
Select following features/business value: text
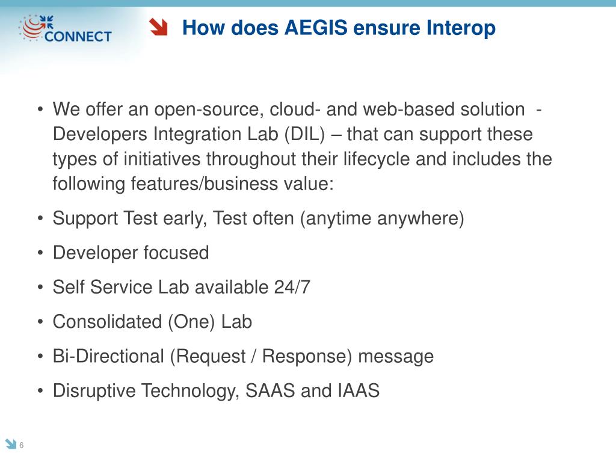193,183
